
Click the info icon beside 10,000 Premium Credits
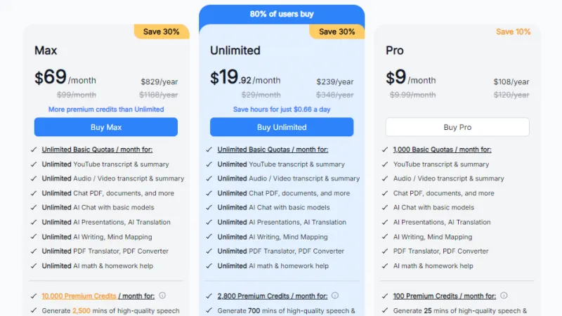coord(162,296)
